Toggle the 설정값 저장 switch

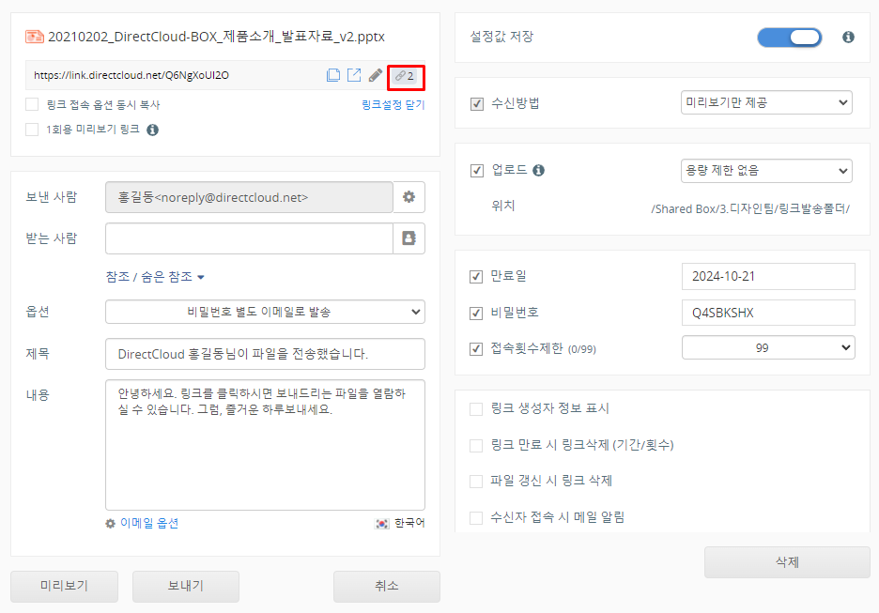(x=790, y=38)
